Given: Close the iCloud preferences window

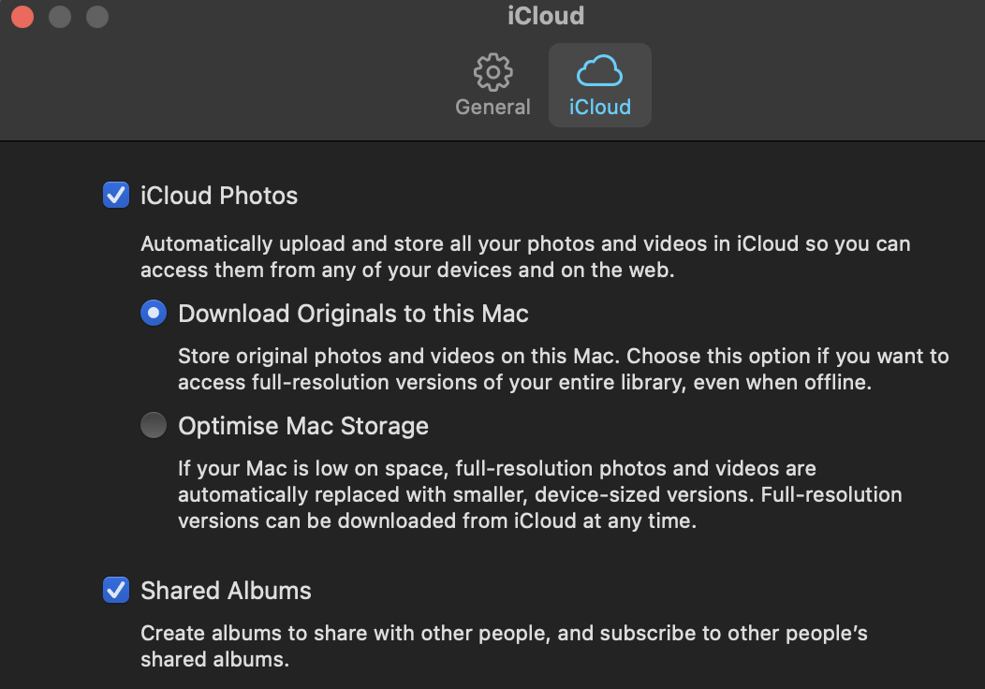Looking at the screenshot, I should 22,17.
